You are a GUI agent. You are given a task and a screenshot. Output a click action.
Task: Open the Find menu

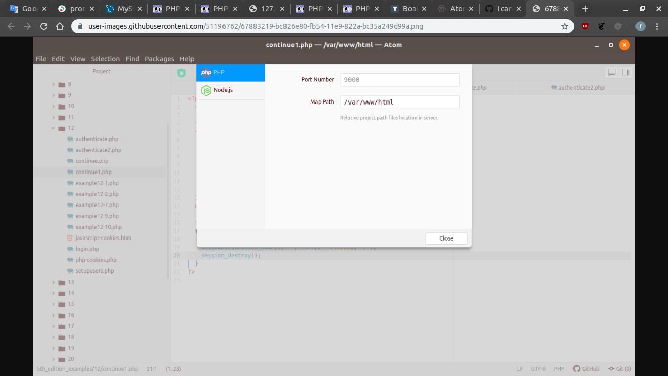pos(132,59)
